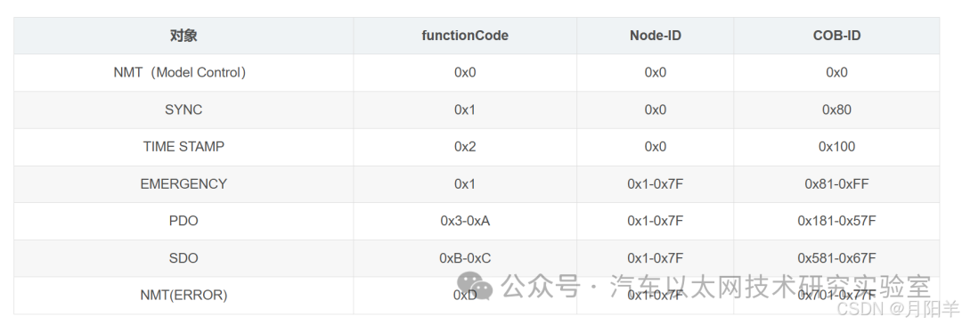Click the COB-ID column header
Image resolution: width=962 pixels, height=325 pixels.
(836, 36)
